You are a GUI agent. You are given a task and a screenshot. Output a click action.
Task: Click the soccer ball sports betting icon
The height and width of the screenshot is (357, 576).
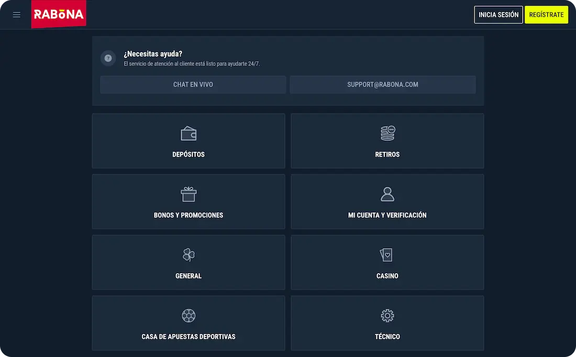(189, 316)
